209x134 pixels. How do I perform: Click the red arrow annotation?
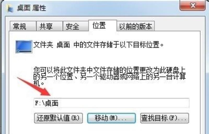click(34, 86)
